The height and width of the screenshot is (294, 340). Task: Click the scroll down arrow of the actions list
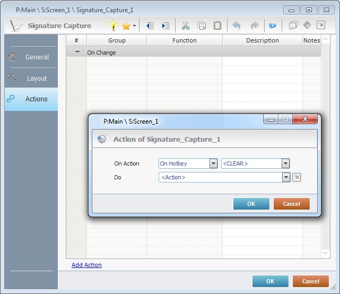325,253
